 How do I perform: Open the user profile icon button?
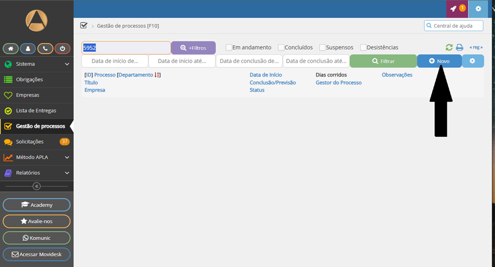click(28, 49)
